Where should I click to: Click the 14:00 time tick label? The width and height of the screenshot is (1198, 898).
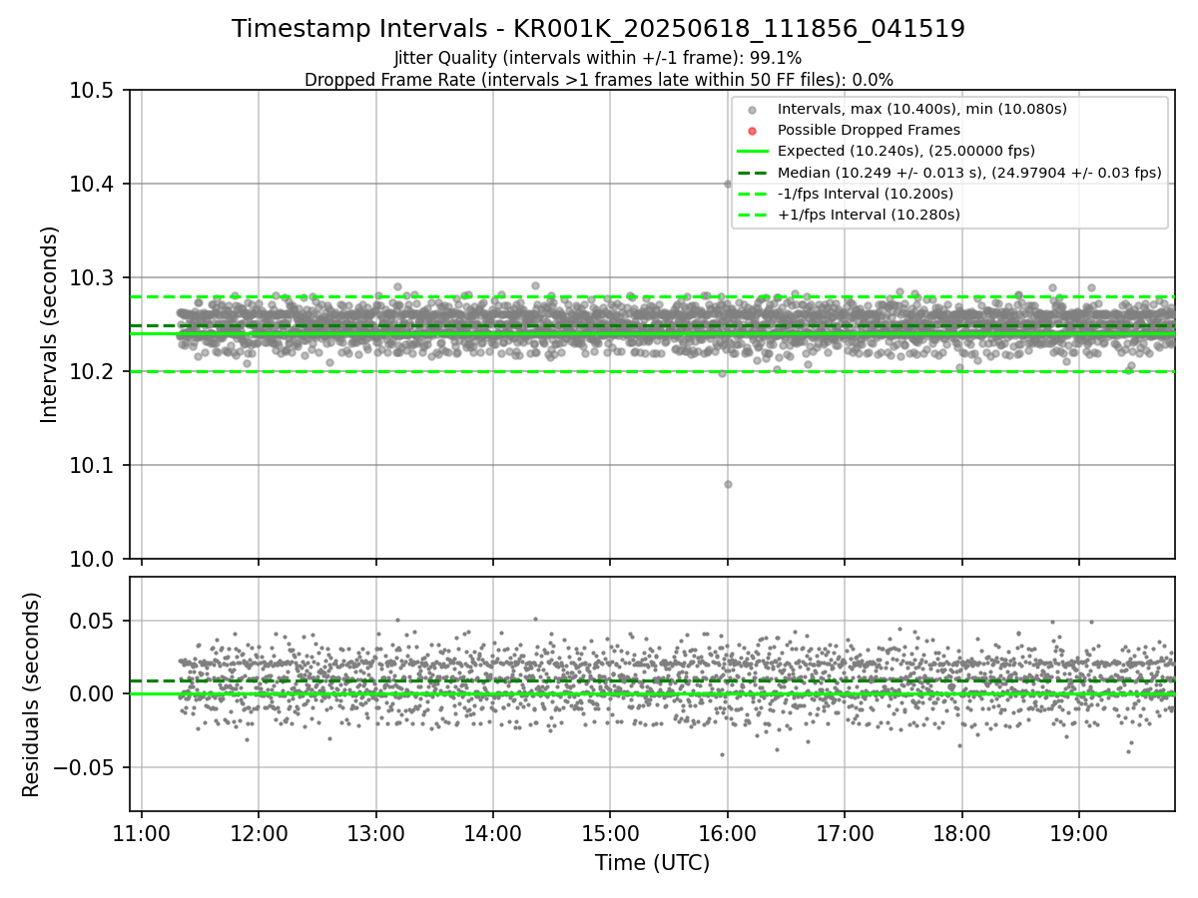tap(493, 832)
